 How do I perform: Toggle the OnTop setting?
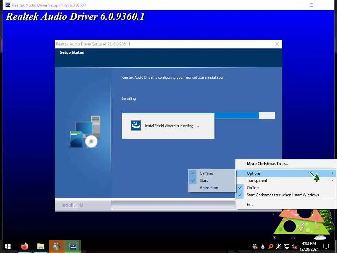(286, 188)
